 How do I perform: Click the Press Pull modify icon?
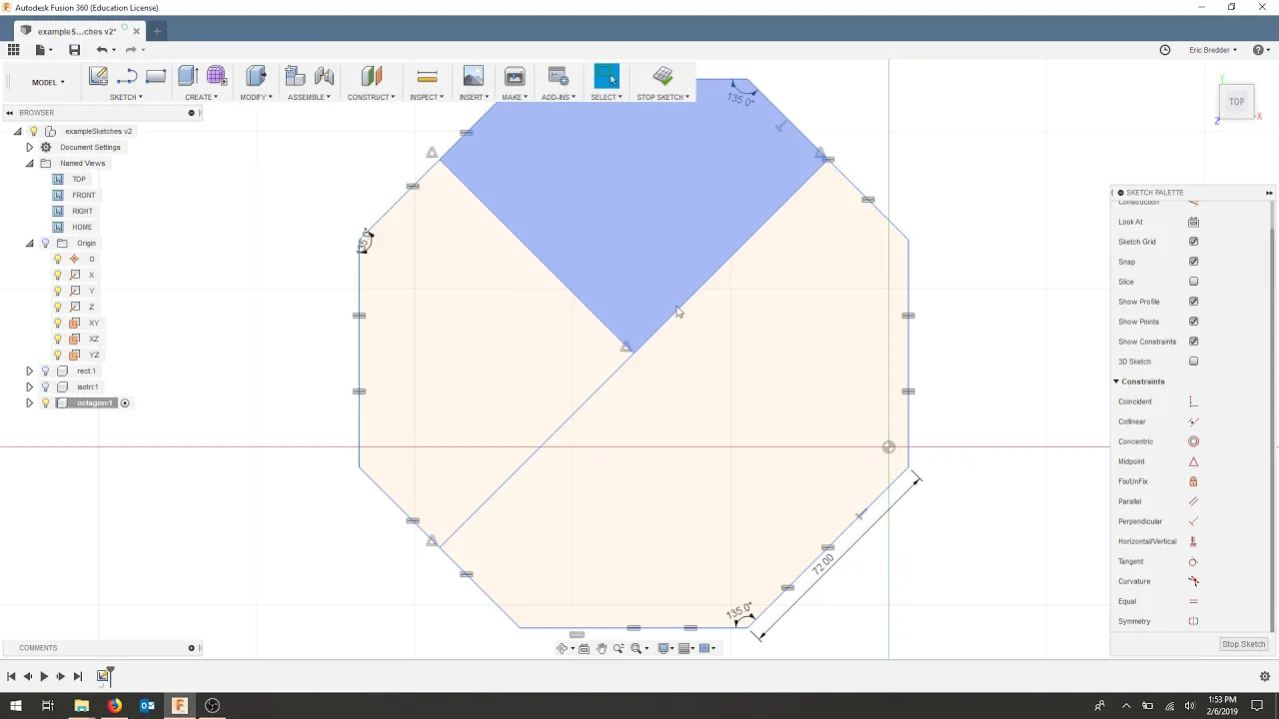(256, 76)
